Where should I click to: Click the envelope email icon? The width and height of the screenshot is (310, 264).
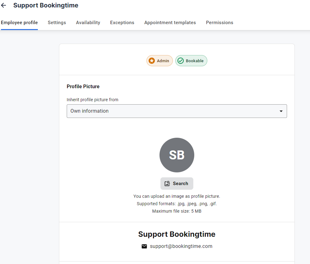[x=144, y=246]
